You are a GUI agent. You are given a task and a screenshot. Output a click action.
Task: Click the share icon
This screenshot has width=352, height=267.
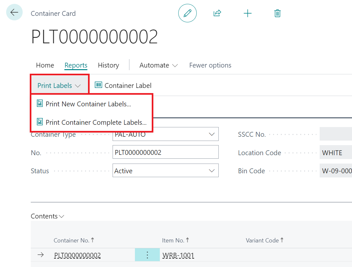tap(217, 13)
